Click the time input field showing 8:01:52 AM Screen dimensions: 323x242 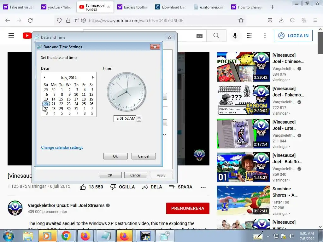click(125, 118)
